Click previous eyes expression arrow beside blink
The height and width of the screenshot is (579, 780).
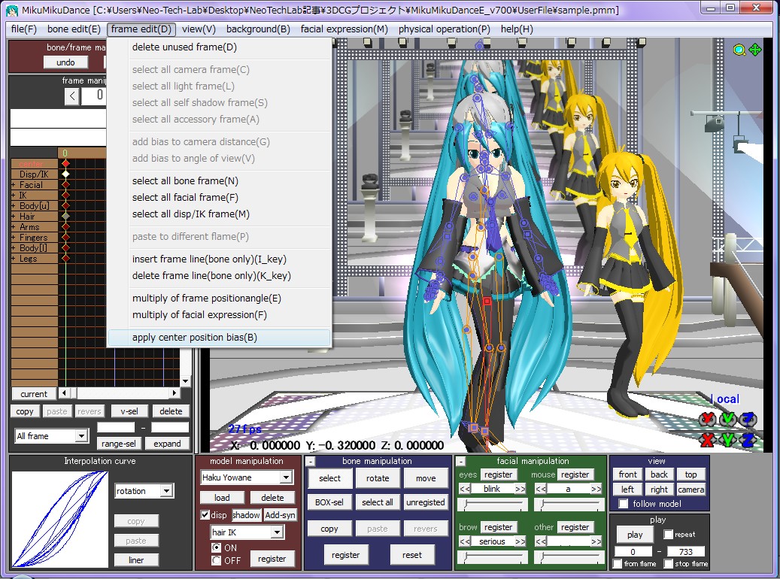465,489
